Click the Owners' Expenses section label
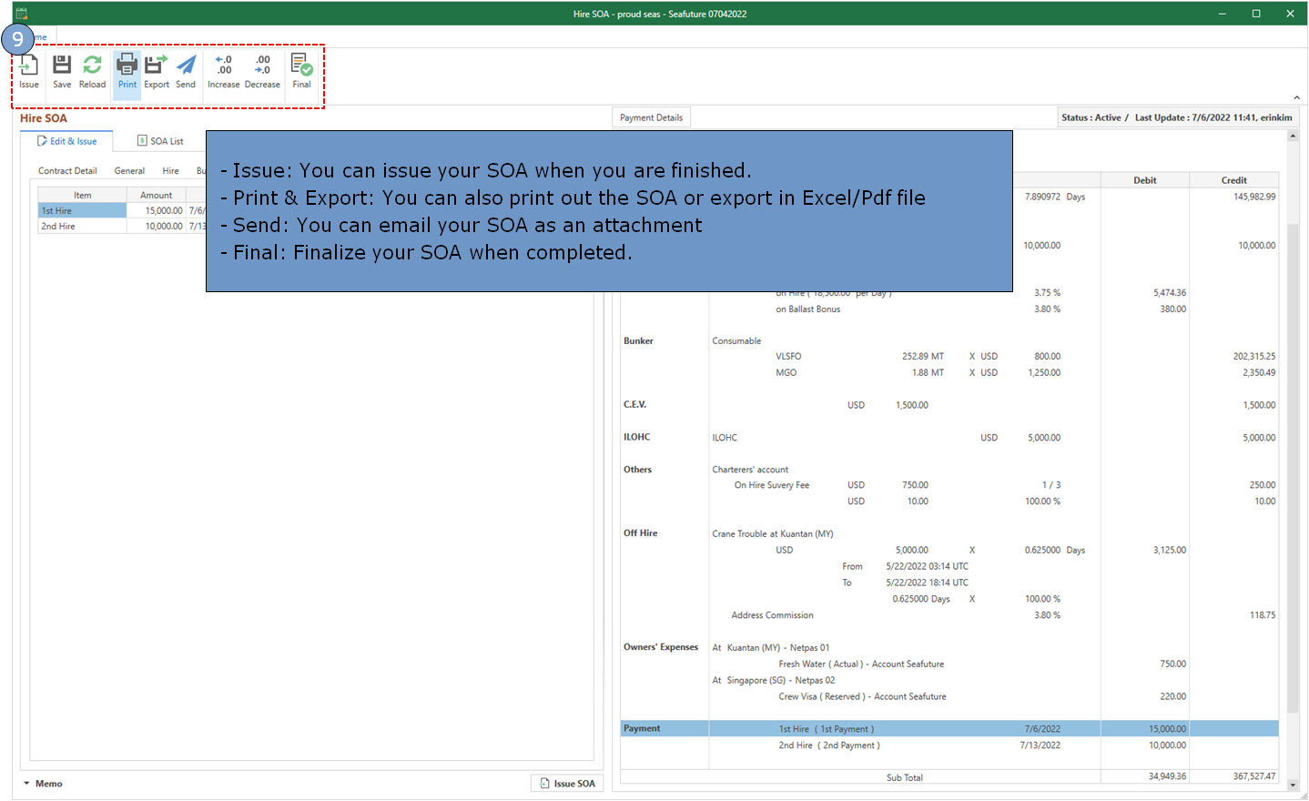 [661, 647]
